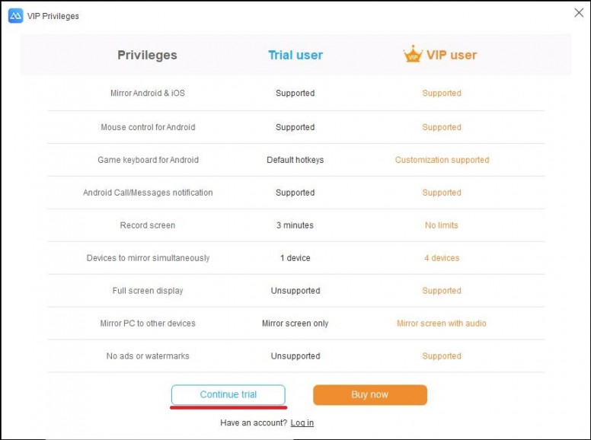
Task: Click the Privileges column heading
Action: pos(147,55)
